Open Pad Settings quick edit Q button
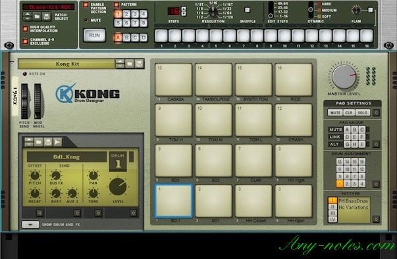Viewport: 397px width, 259px height. click(376, 112)
